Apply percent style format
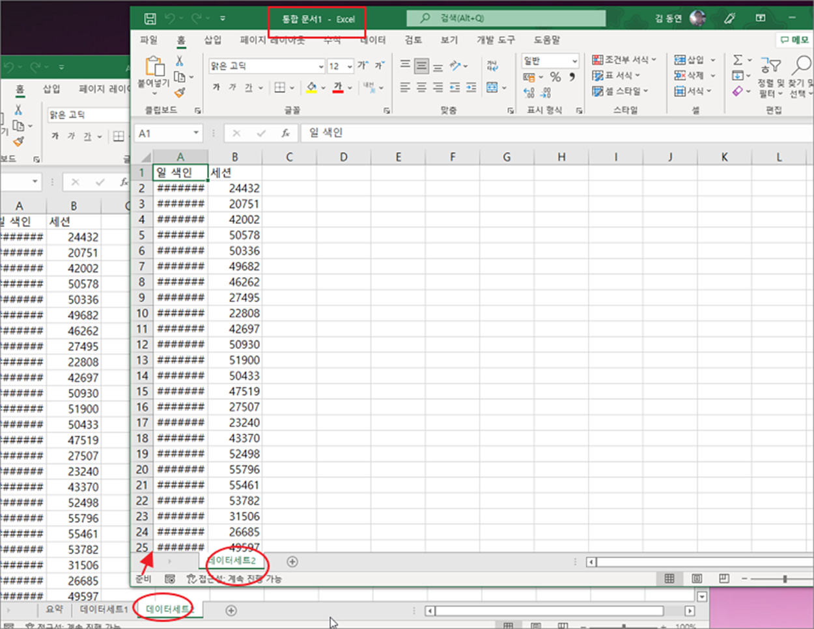 coord(555,77)
